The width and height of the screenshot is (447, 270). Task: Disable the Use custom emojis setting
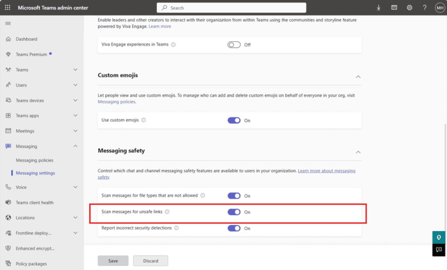(x=235, y=120)
